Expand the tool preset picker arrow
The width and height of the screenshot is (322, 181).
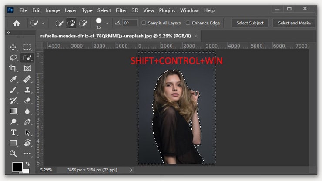tap(43, 23)
